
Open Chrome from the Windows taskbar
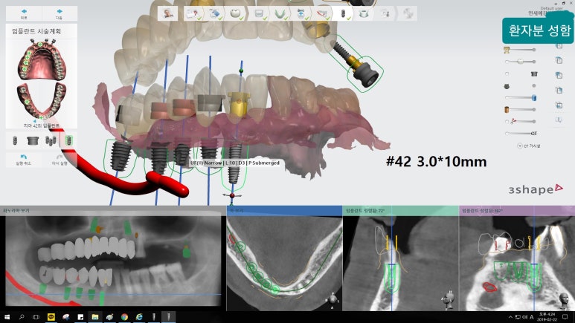[124, 316]
